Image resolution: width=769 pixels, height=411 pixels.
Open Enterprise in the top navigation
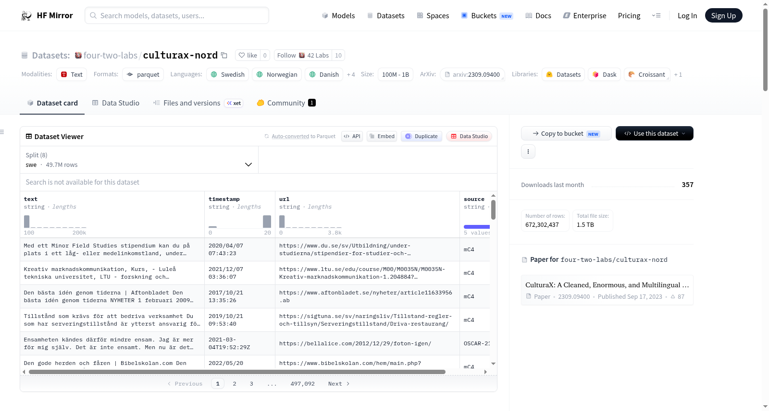[585, 16]
